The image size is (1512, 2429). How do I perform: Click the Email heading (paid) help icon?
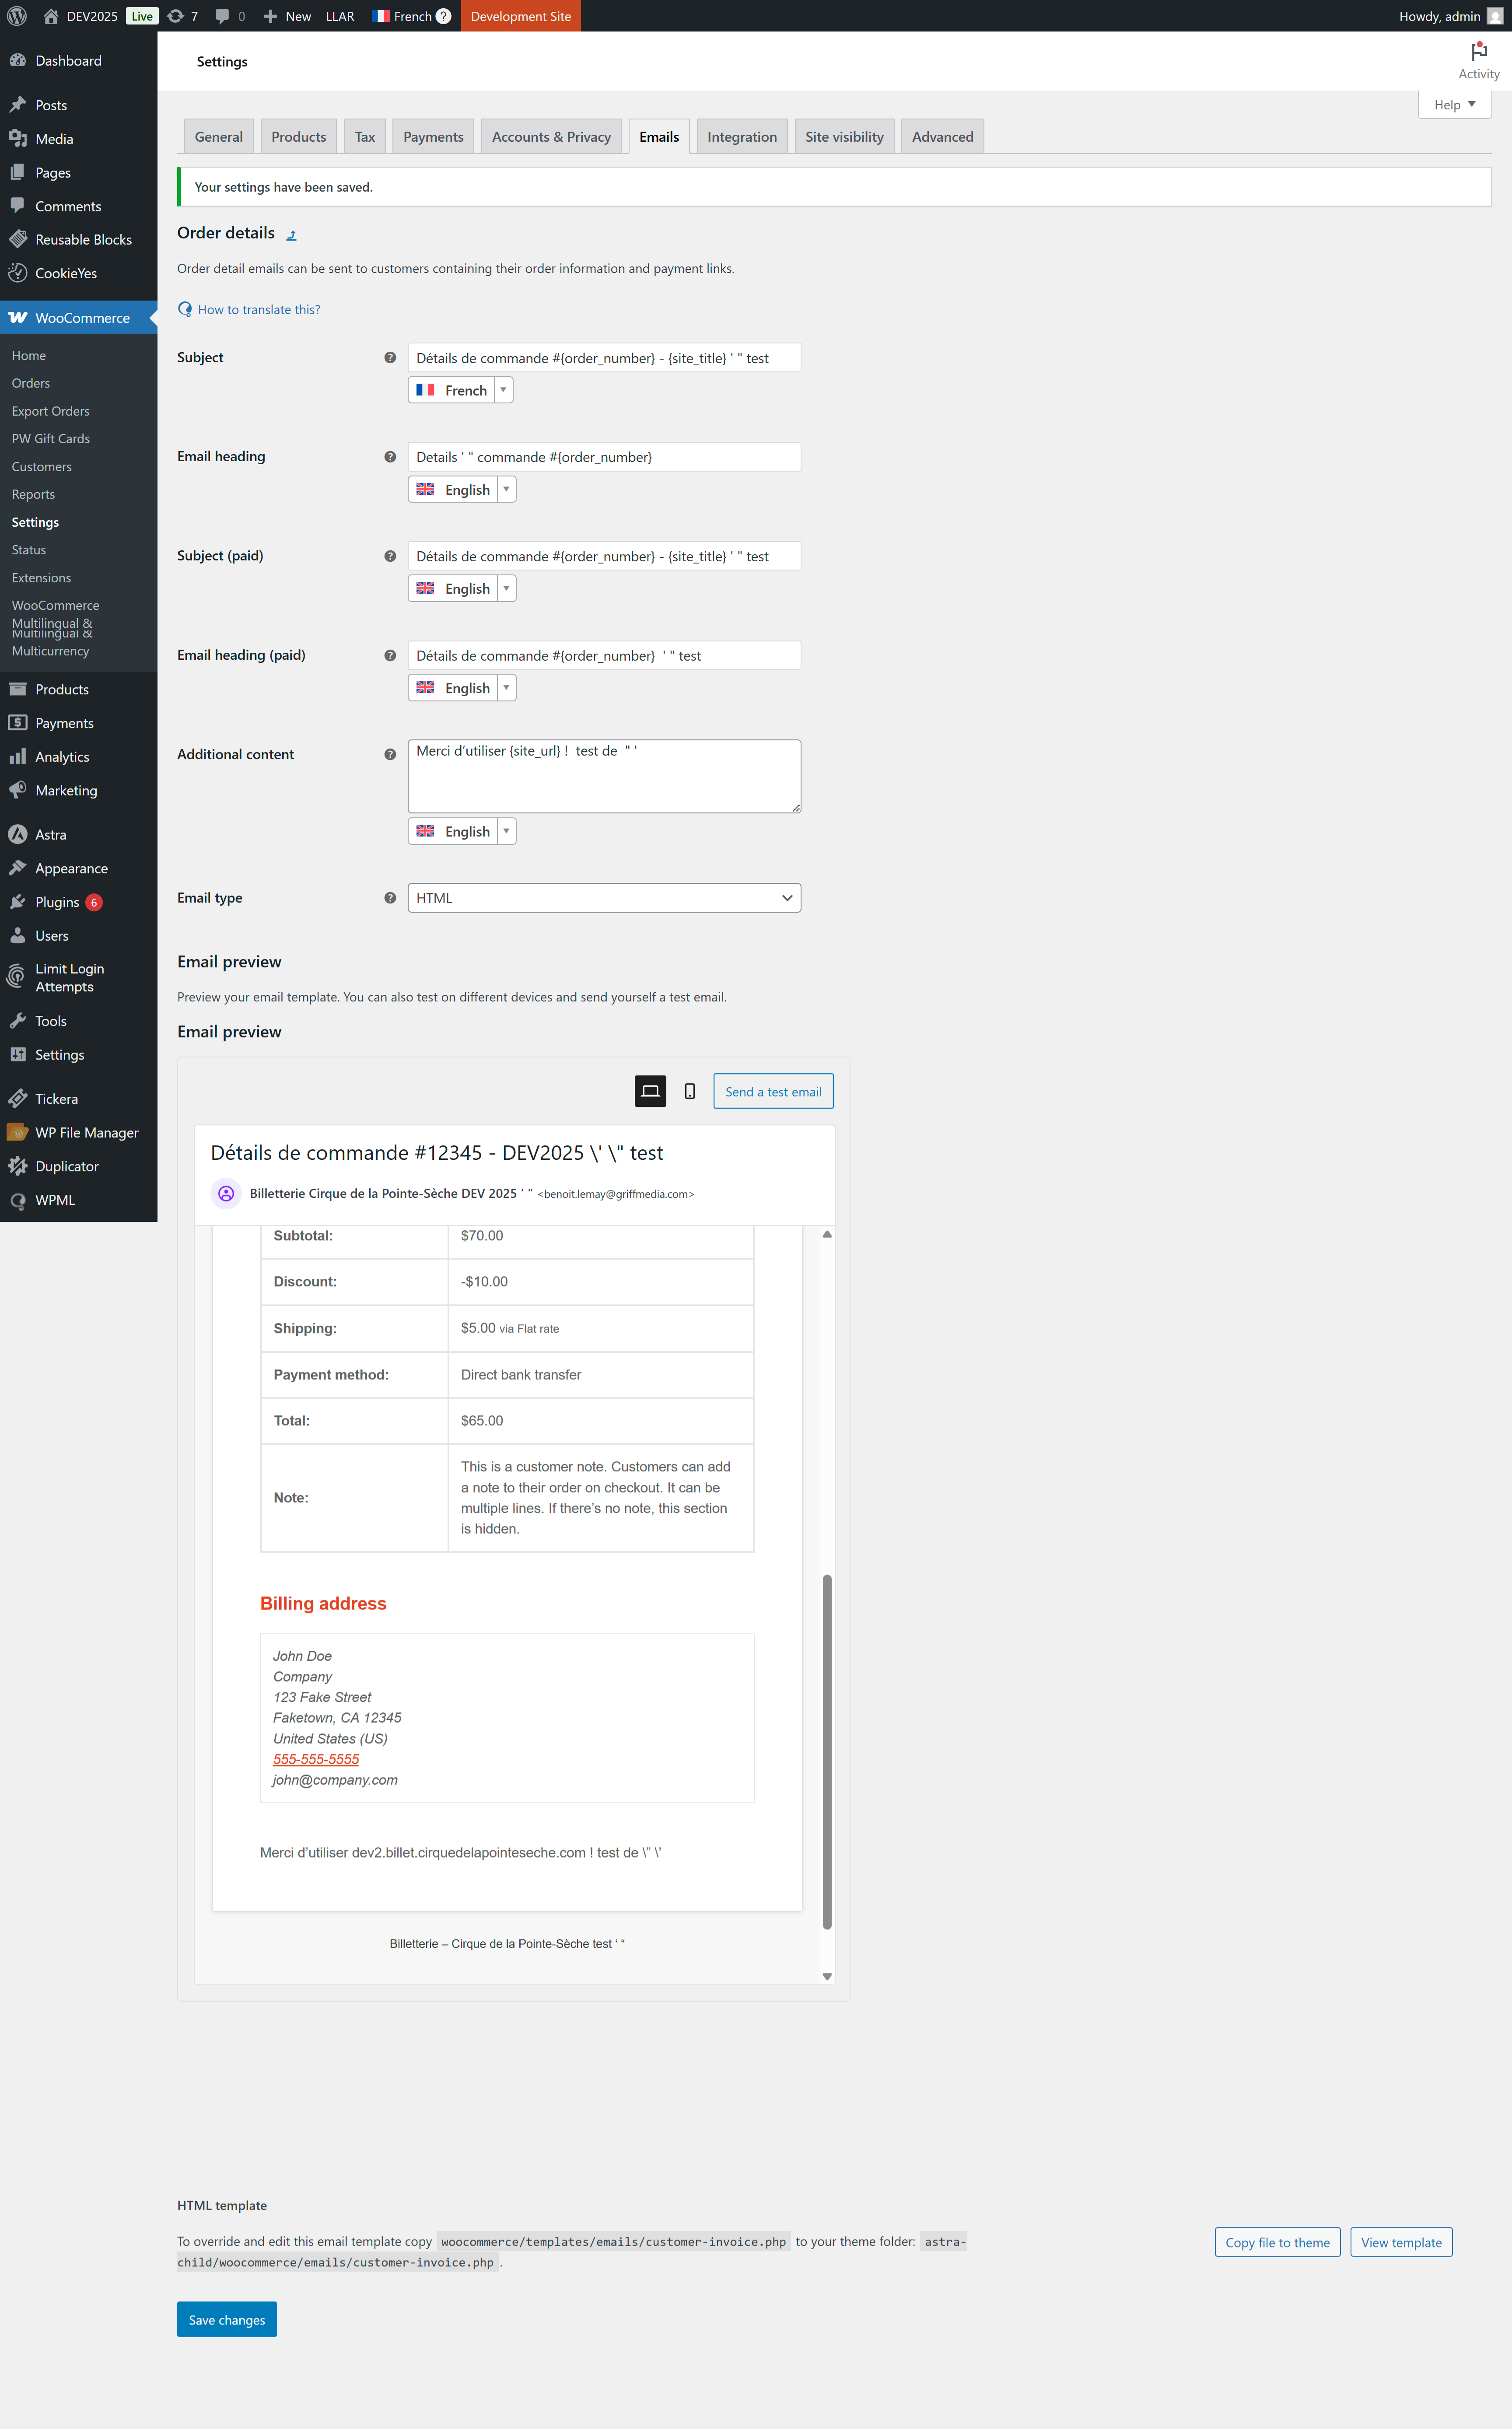pos(390,655)
